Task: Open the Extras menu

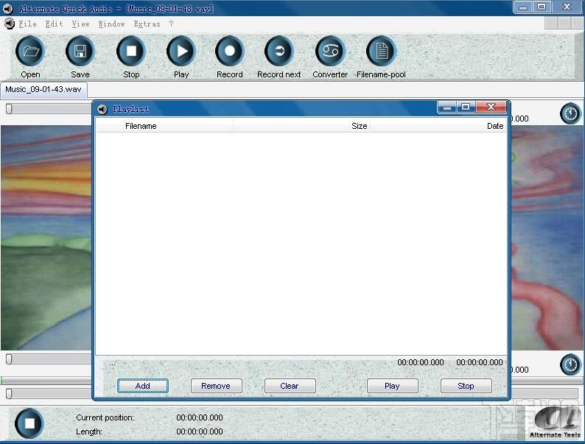Action: (147, 24)
